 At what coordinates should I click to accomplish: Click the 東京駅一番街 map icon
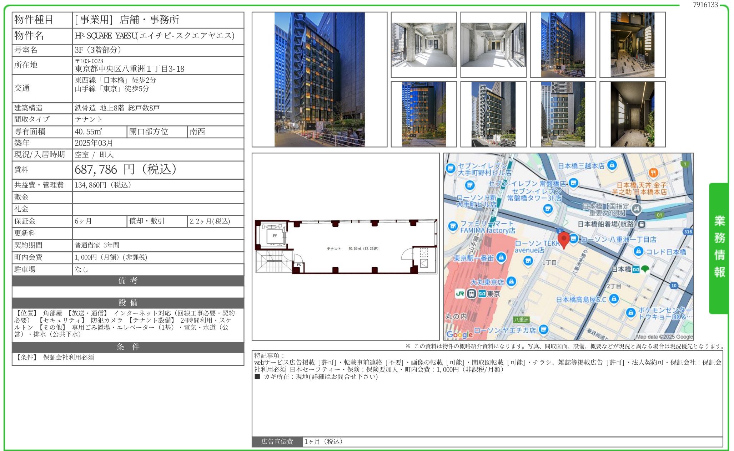point(501,257)
